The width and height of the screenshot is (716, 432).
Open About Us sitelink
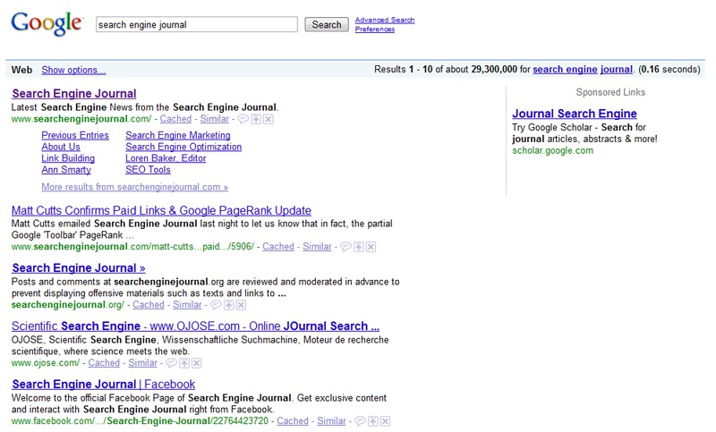click(x=61, y=147)
